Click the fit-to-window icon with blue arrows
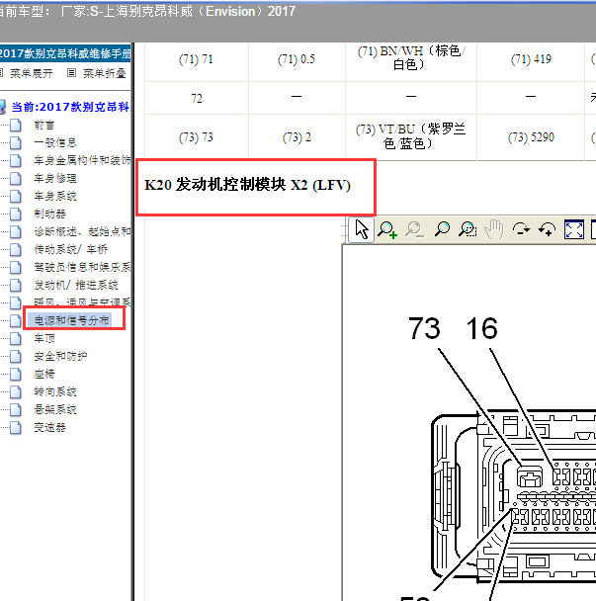 pos(574,229)
